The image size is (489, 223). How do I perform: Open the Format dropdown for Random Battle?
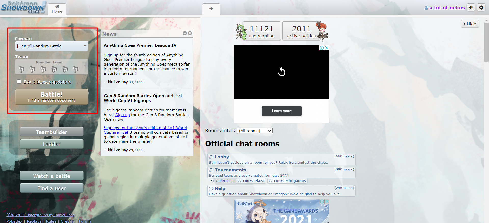[x=51, y=46]
